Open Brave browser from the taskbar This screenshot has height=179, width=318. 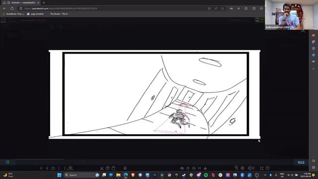pos(133,175)
